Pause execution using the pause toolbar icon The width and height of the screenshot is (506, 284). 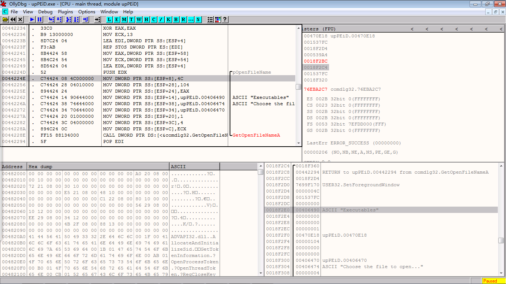39,19
